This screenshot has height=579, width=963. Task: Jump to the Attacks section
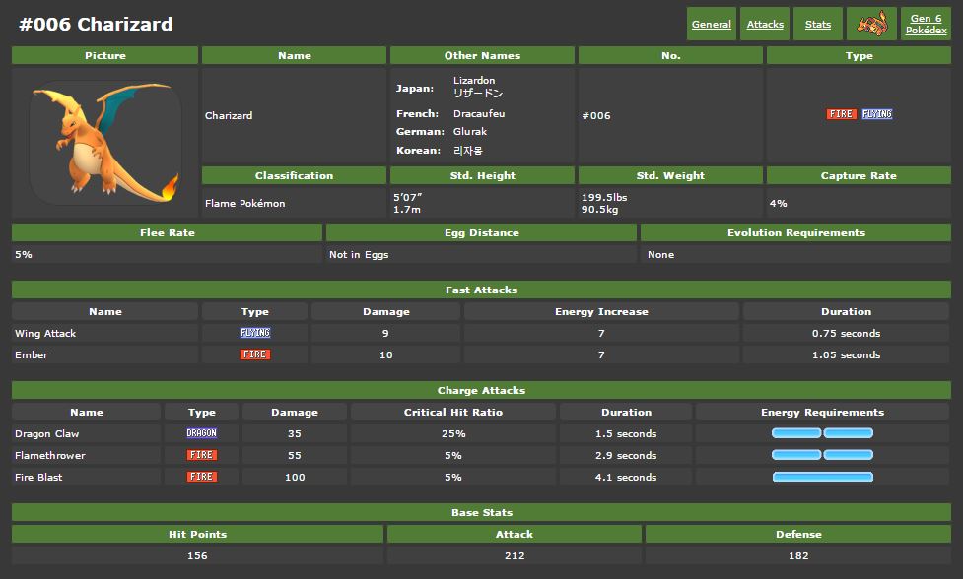(x=765, y=25)
